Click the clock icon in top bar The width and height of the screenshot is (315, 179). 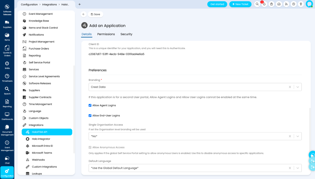point(293,4)
